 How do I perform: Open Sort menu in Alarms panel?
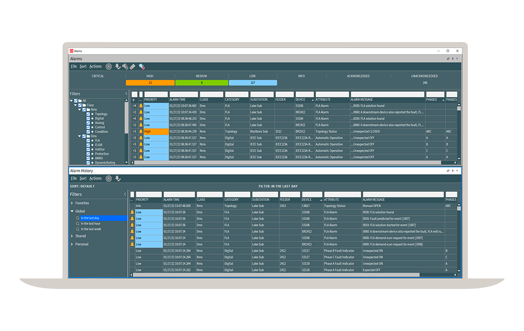click(83, 67)
